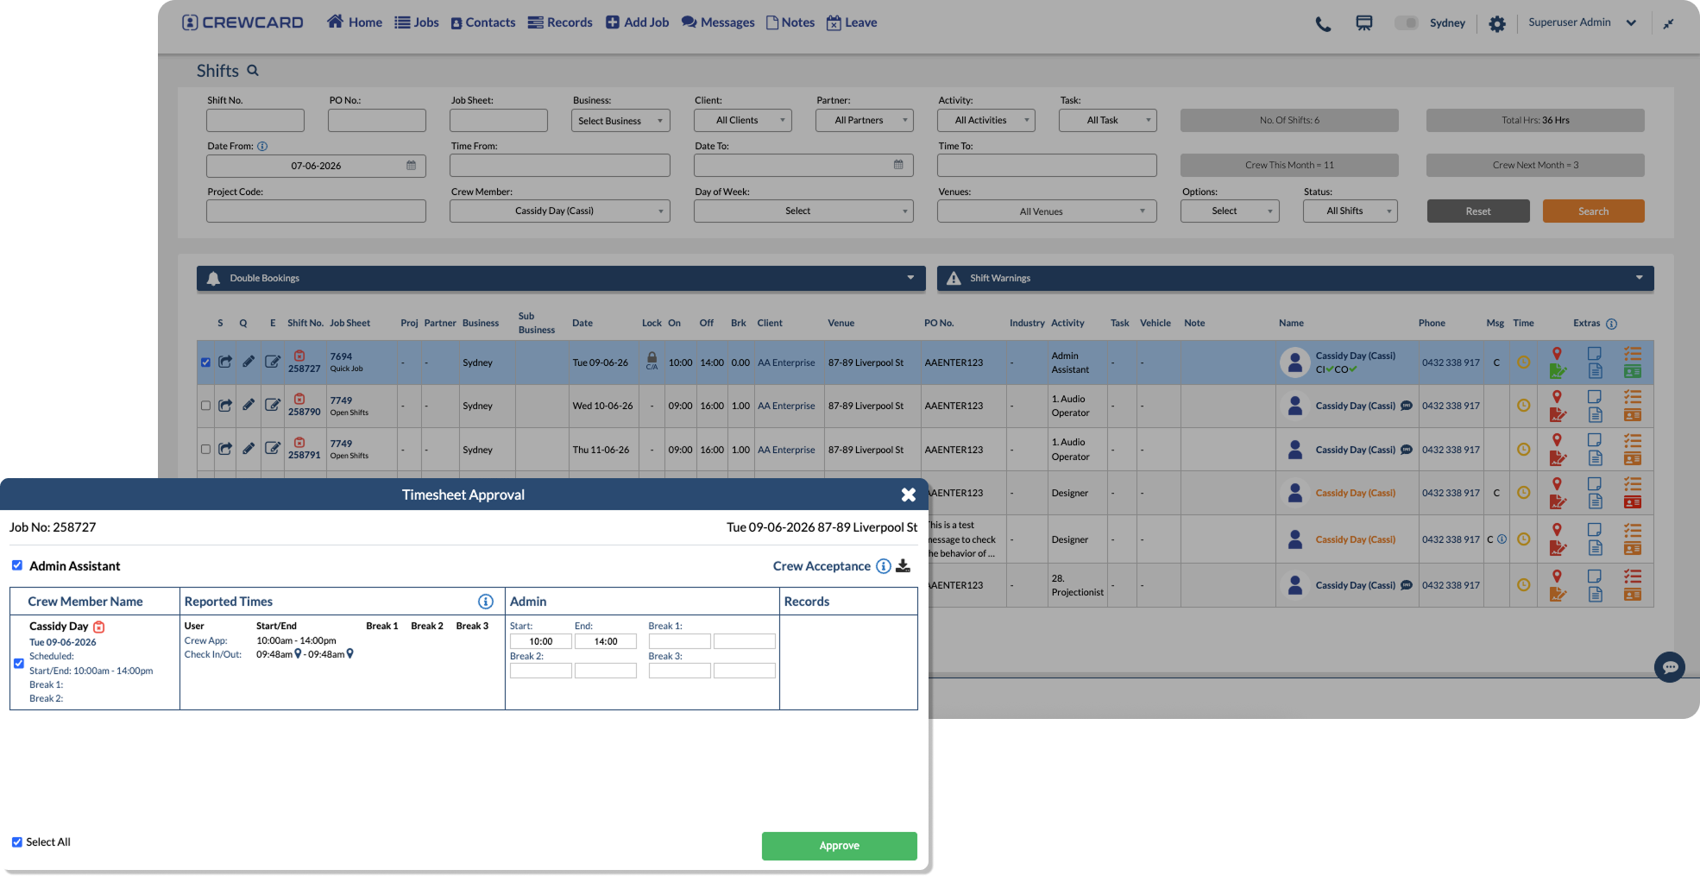This screenshot has height=876, width=1700.
Task: Click the pencil quick-edit icon for shift 258790
Action: [249, 405]
